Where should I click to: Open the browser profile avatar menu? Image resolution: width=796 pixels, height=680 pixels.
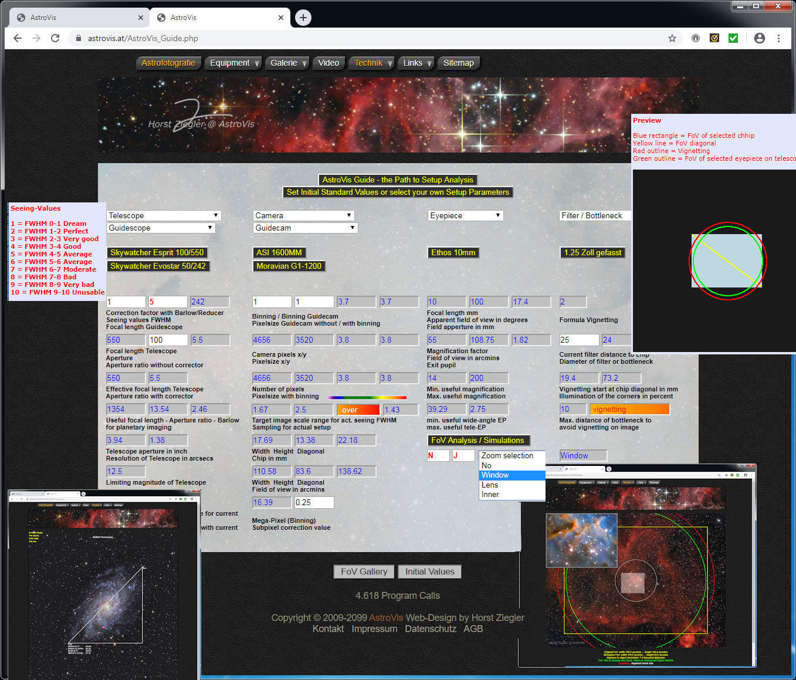pyautogui.click(x=760, y=38)
